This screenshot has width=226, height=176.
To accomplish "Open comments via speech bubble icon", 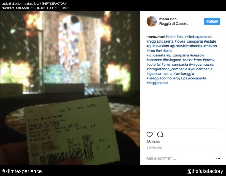I will [x=160, y=135].
